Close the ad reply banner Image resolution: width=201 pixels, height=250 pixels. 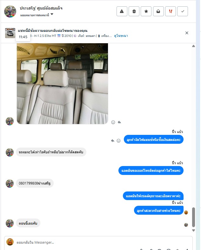tap(187, 33)
